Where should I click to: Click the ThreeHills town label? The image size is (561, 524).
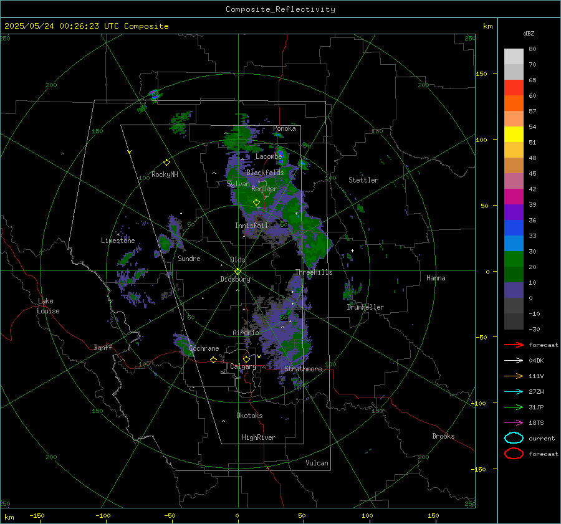[x=314, y=272]
